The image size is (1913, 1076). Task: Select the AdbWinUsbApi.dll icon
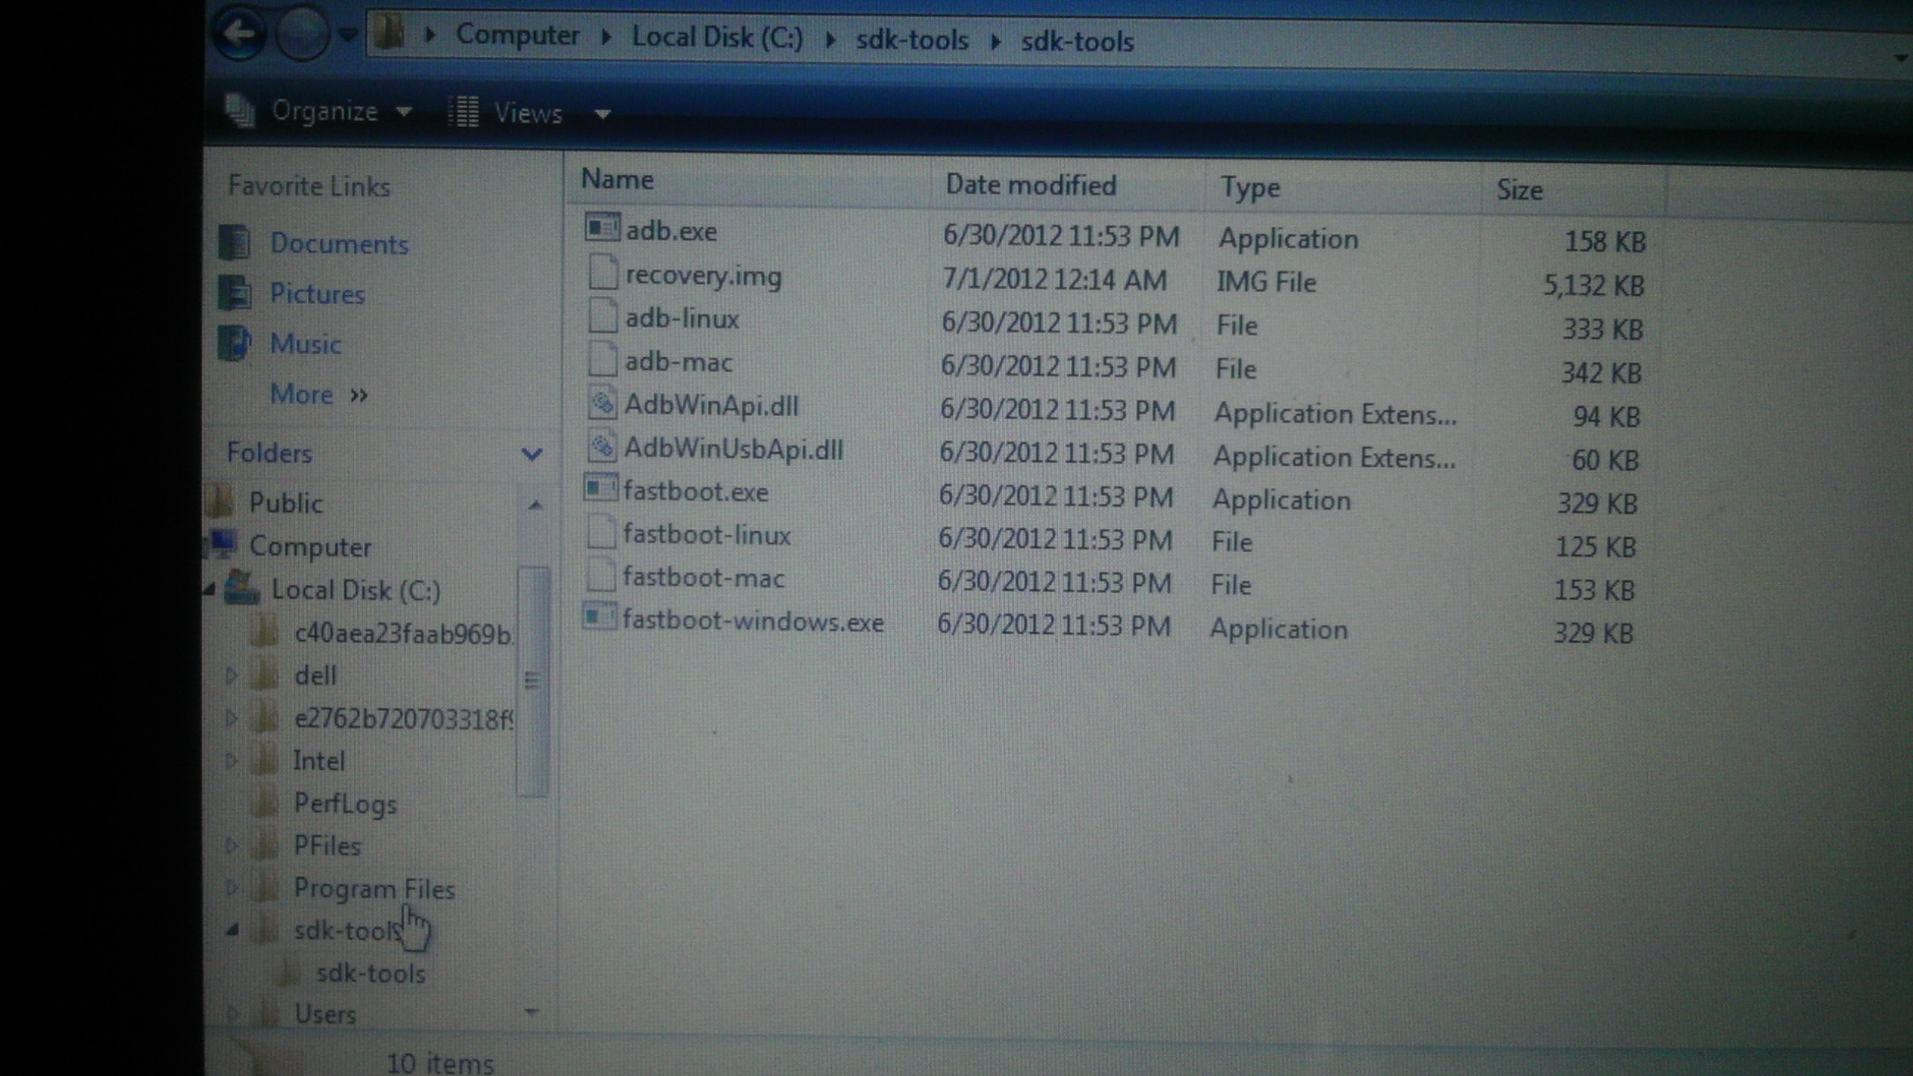(x=601, y=446)
